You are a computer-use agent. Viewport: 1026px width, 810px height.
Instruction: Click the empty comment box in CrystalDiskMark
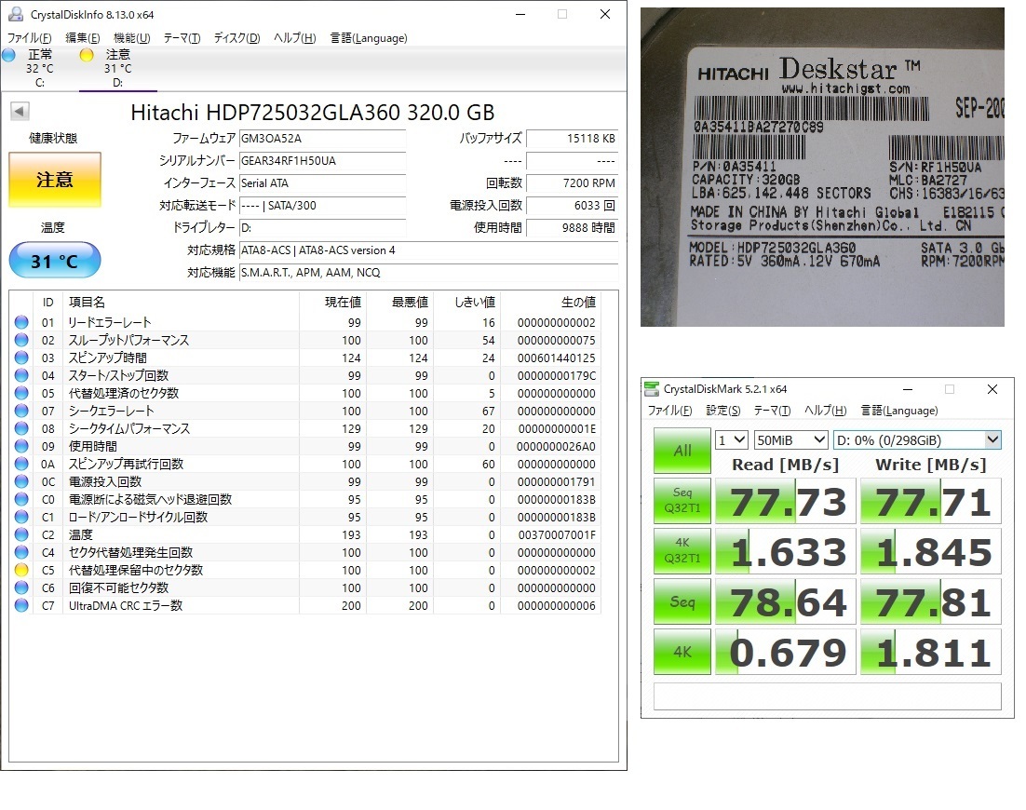[x=827, y=696]
